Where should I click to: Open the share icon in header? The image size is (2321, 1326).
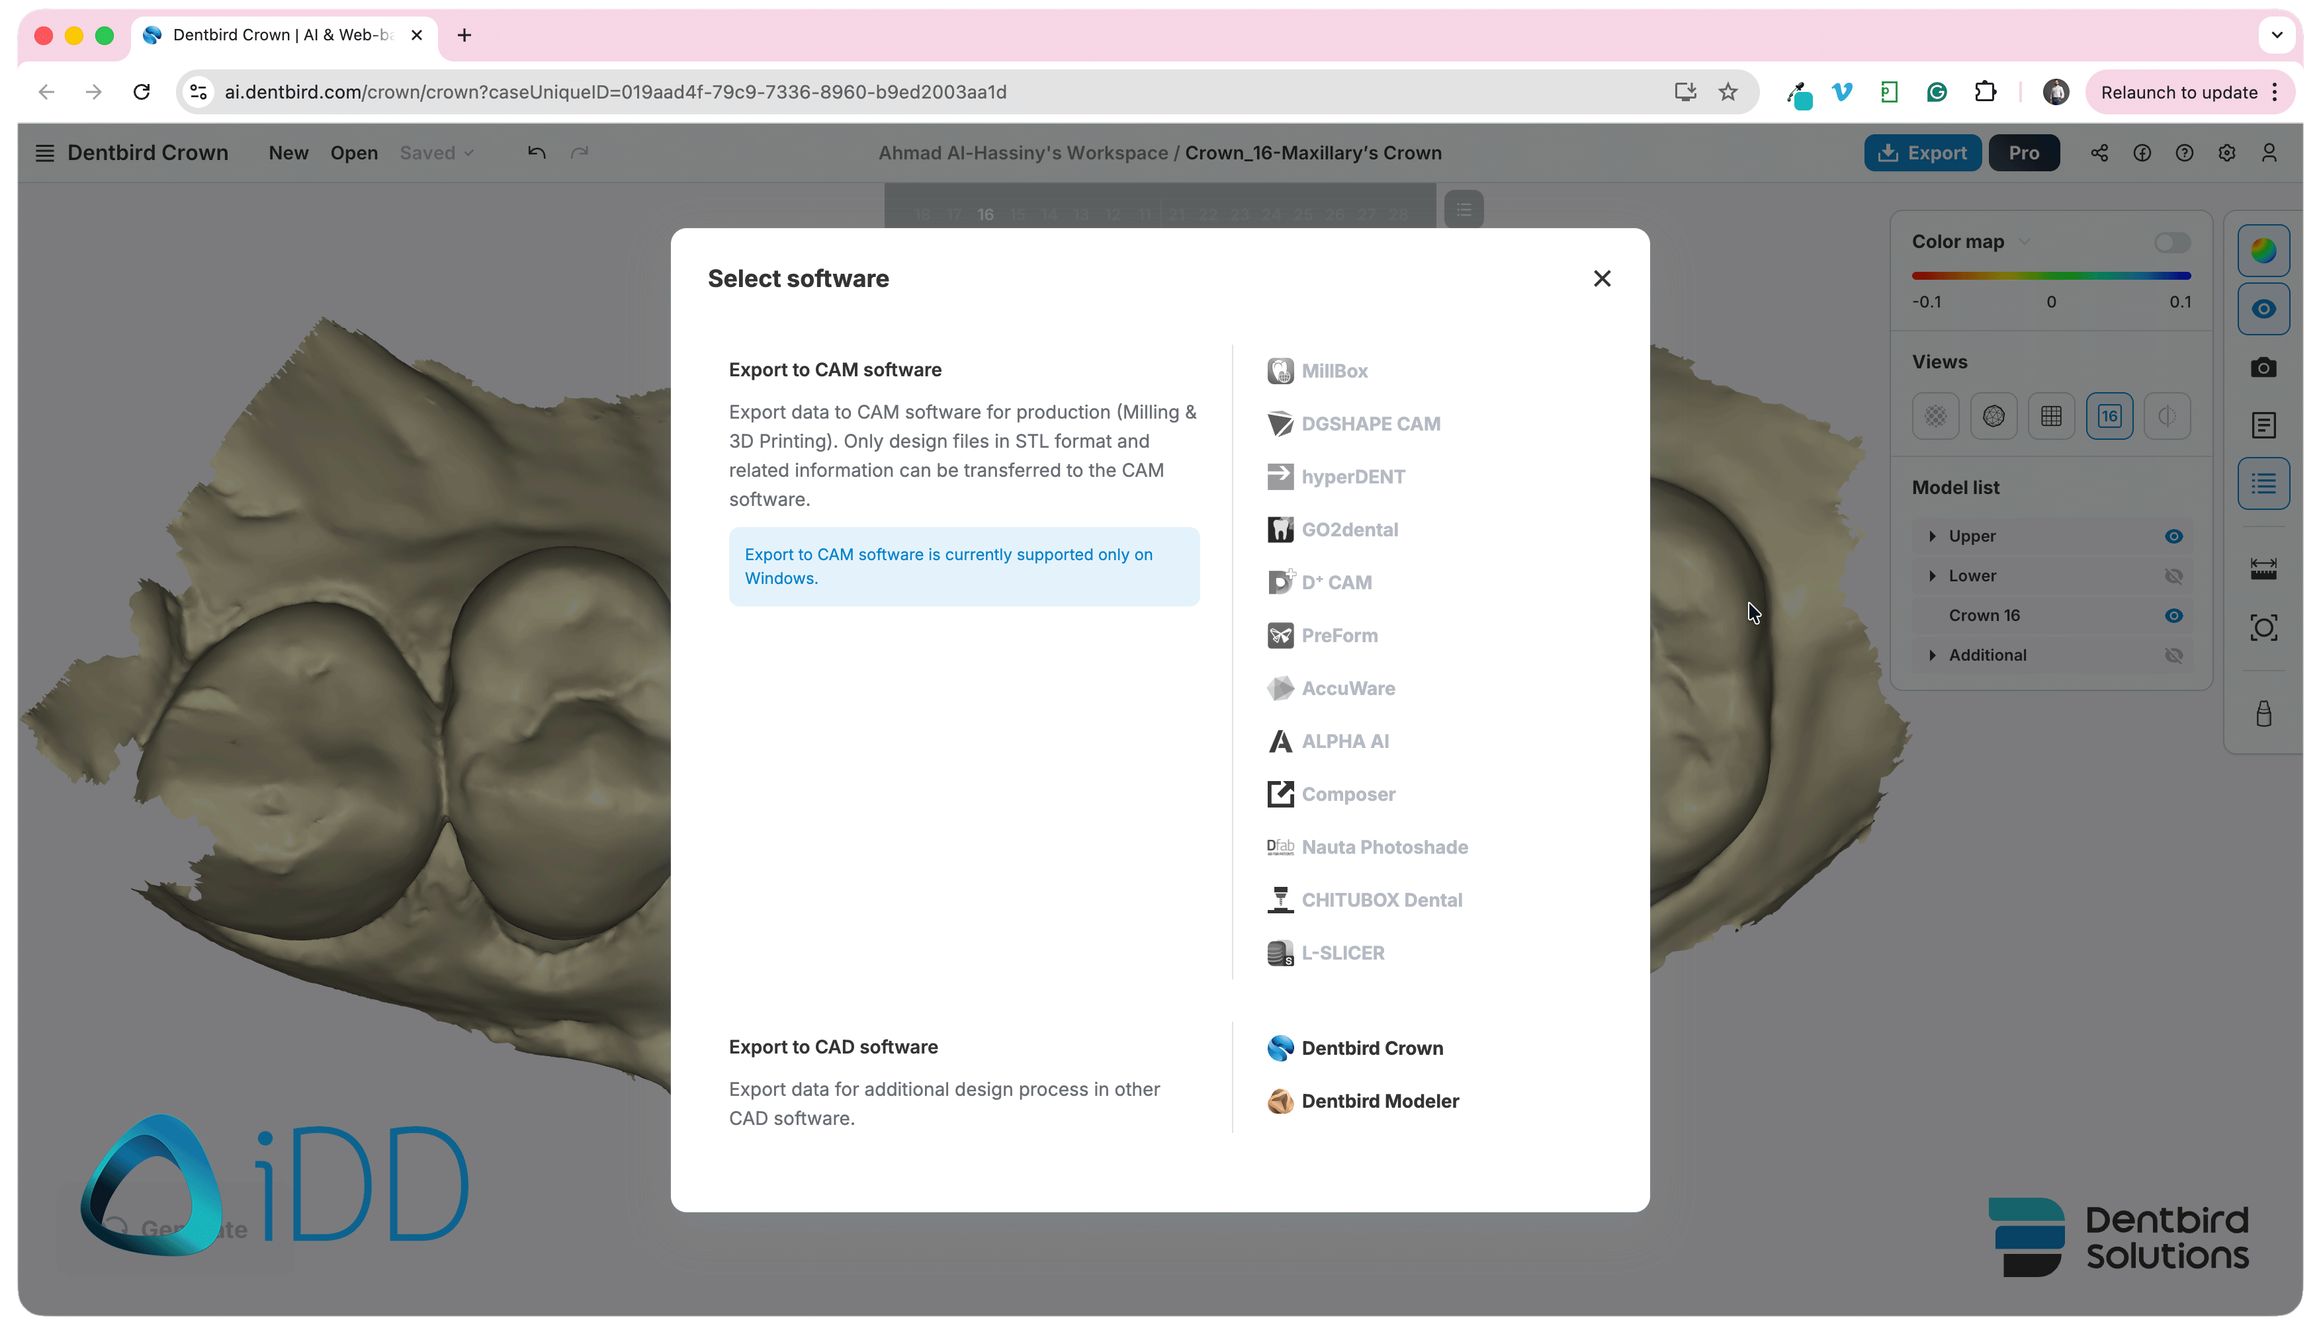[2099, 153]
